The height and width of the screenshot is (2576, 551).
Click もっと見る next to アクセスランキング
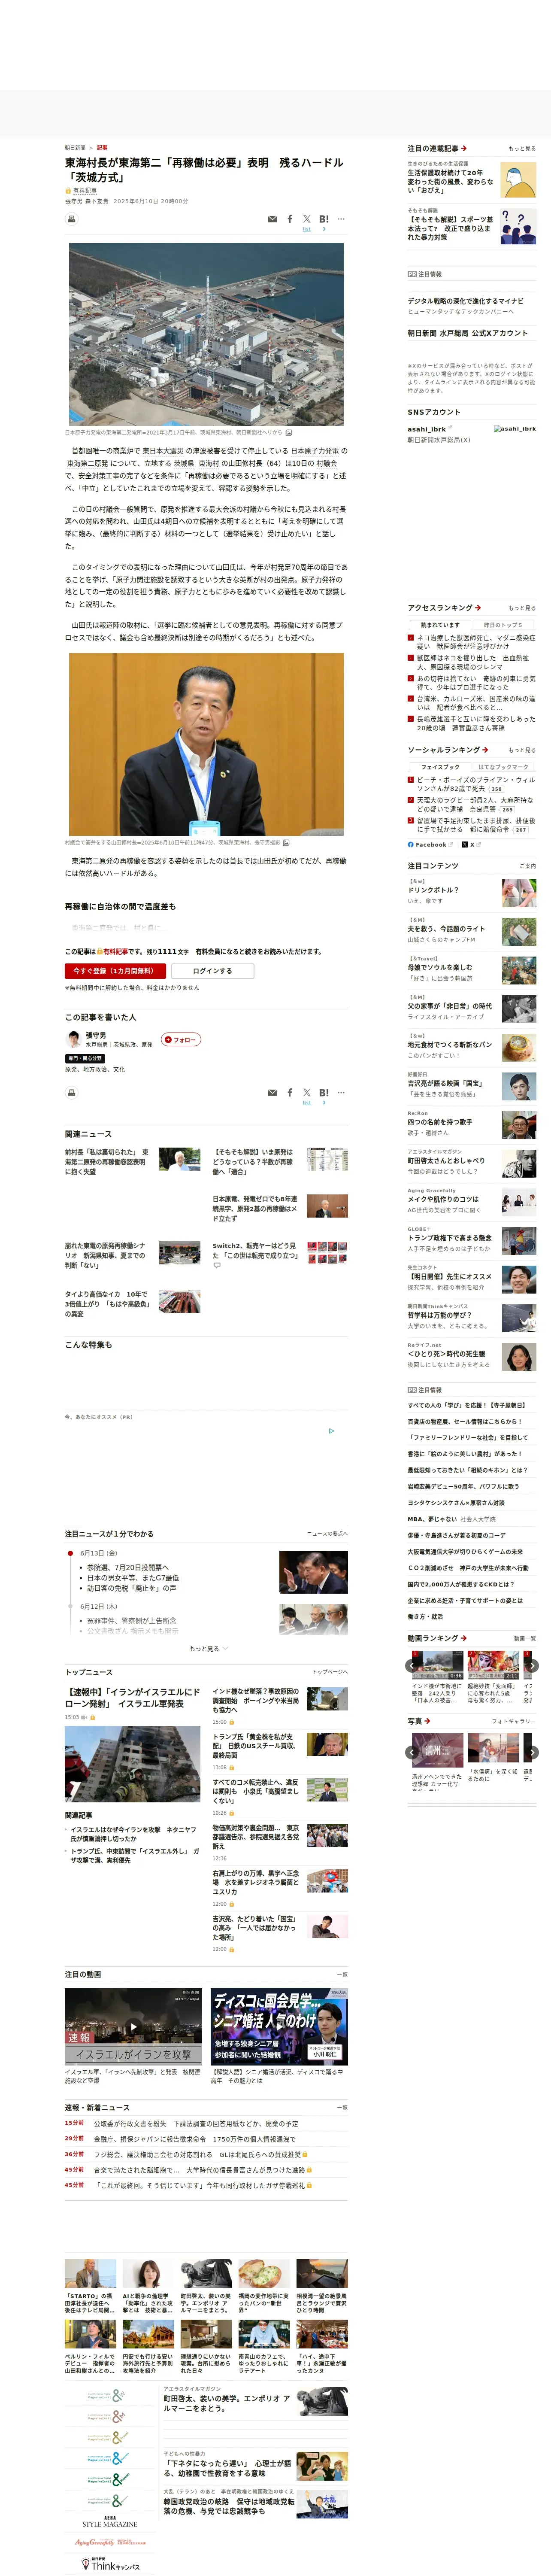(x=522, y=607)
